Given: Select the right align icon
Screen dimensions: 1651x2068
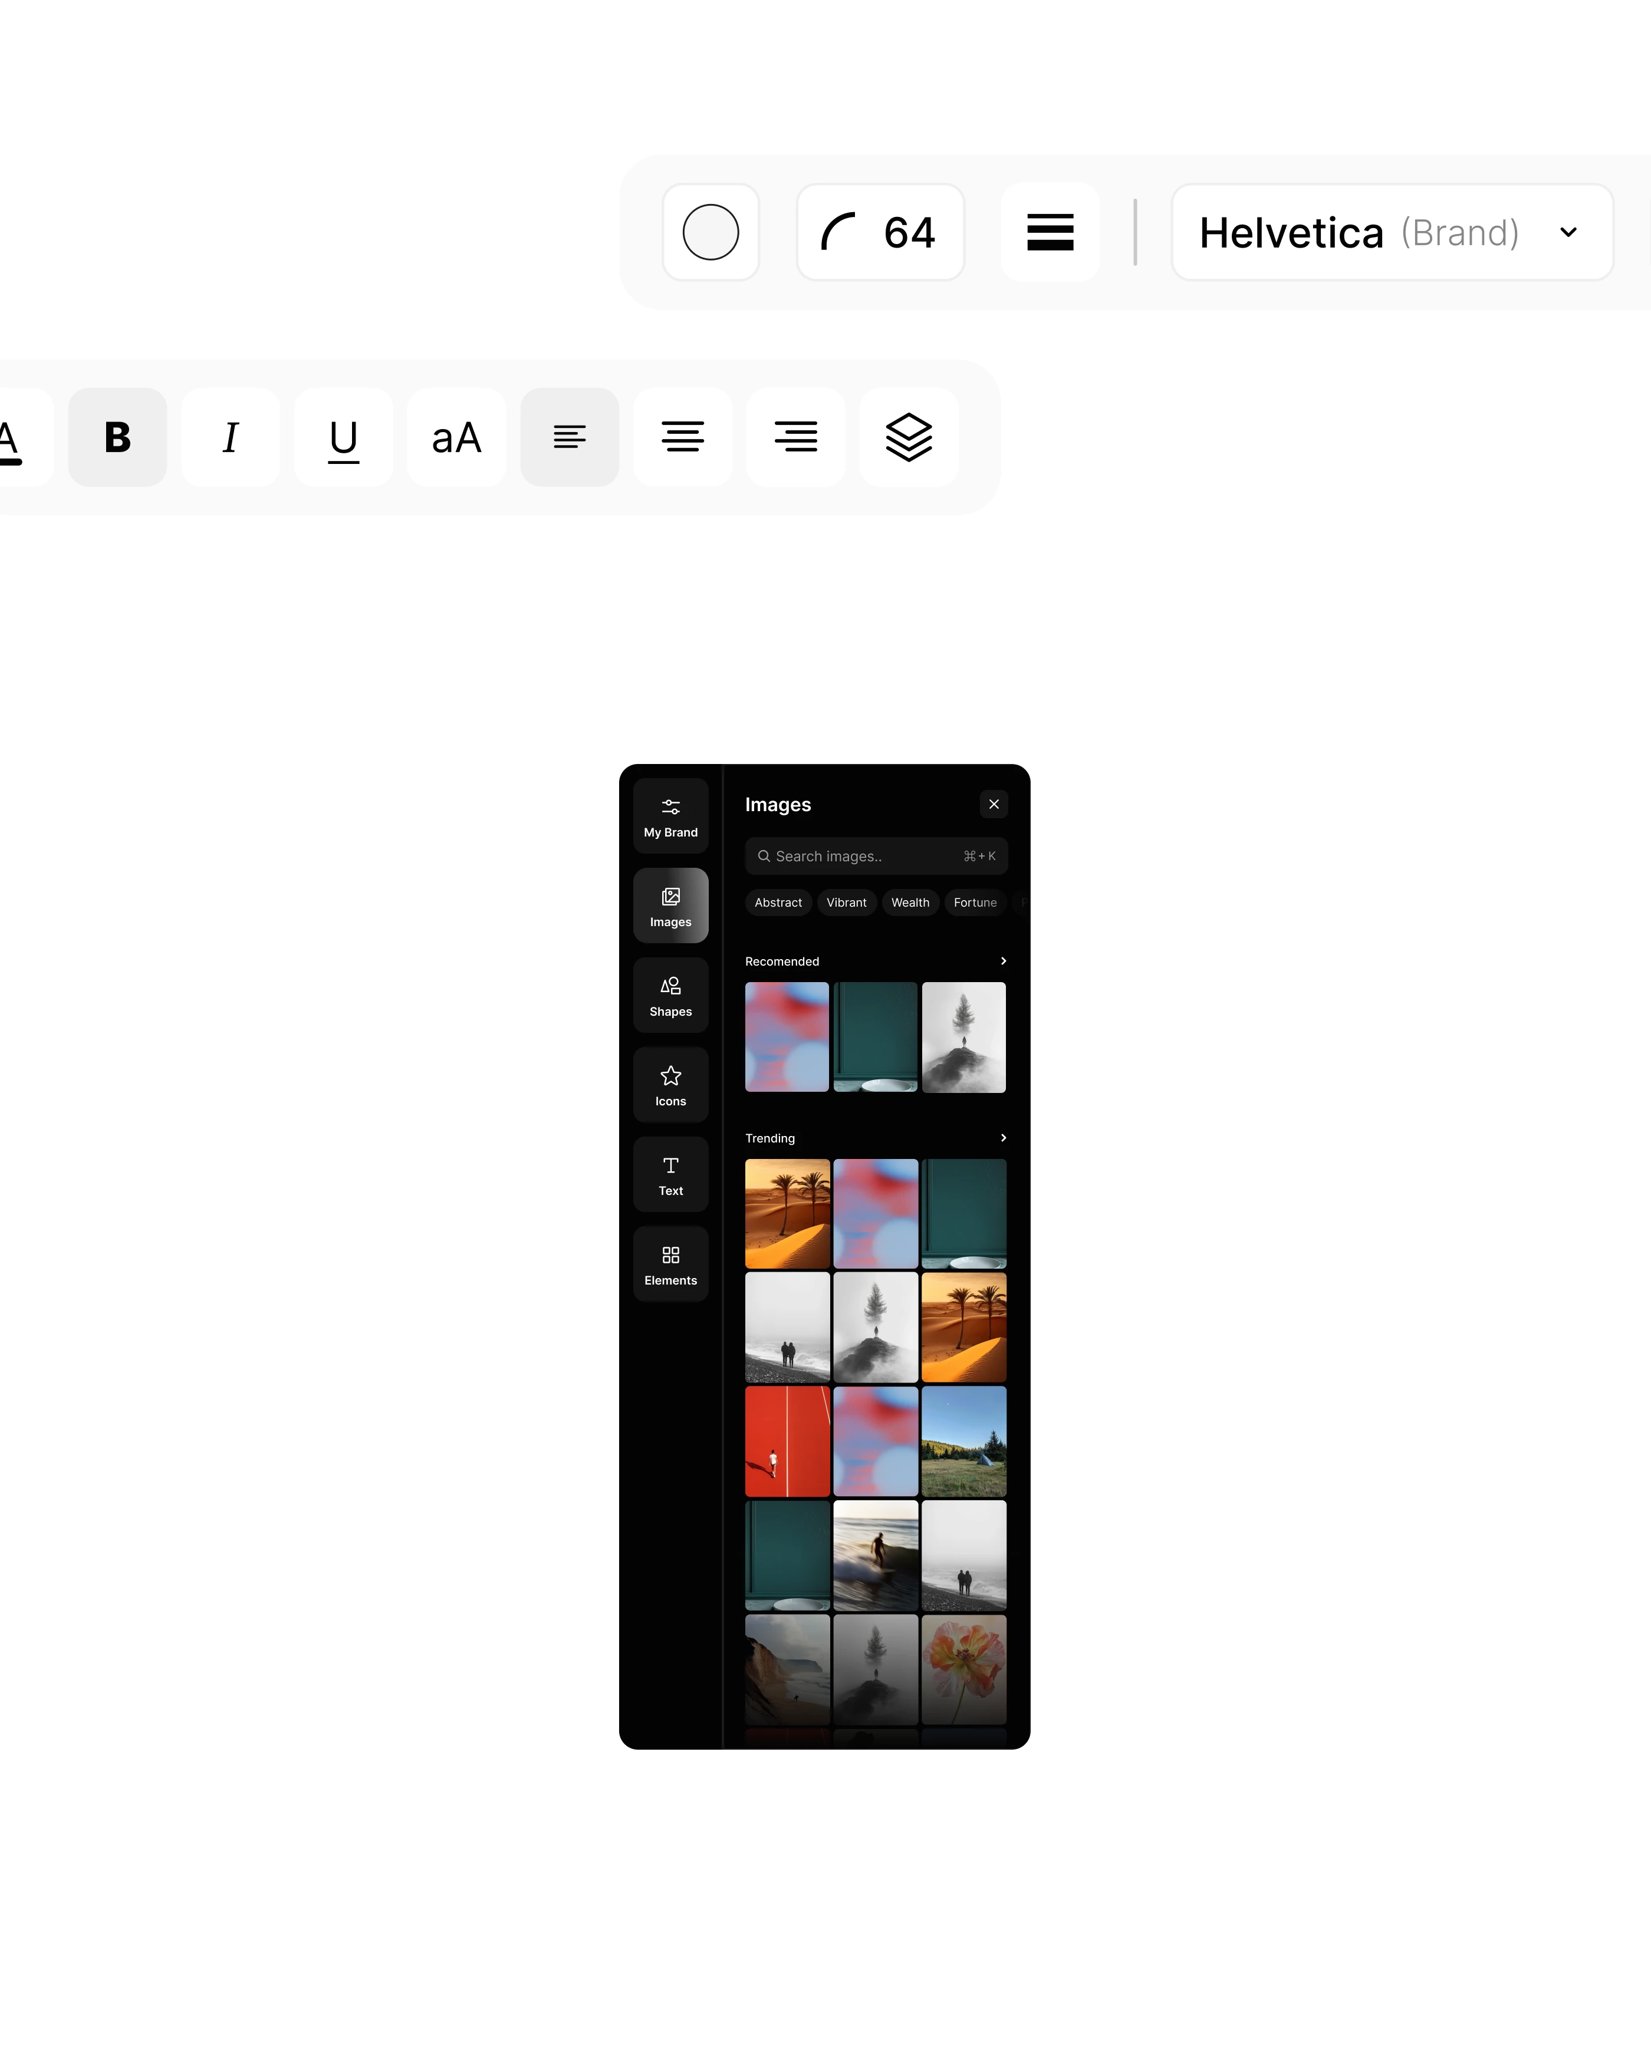Looking at the screenshot, I should (x=795, y=437).
